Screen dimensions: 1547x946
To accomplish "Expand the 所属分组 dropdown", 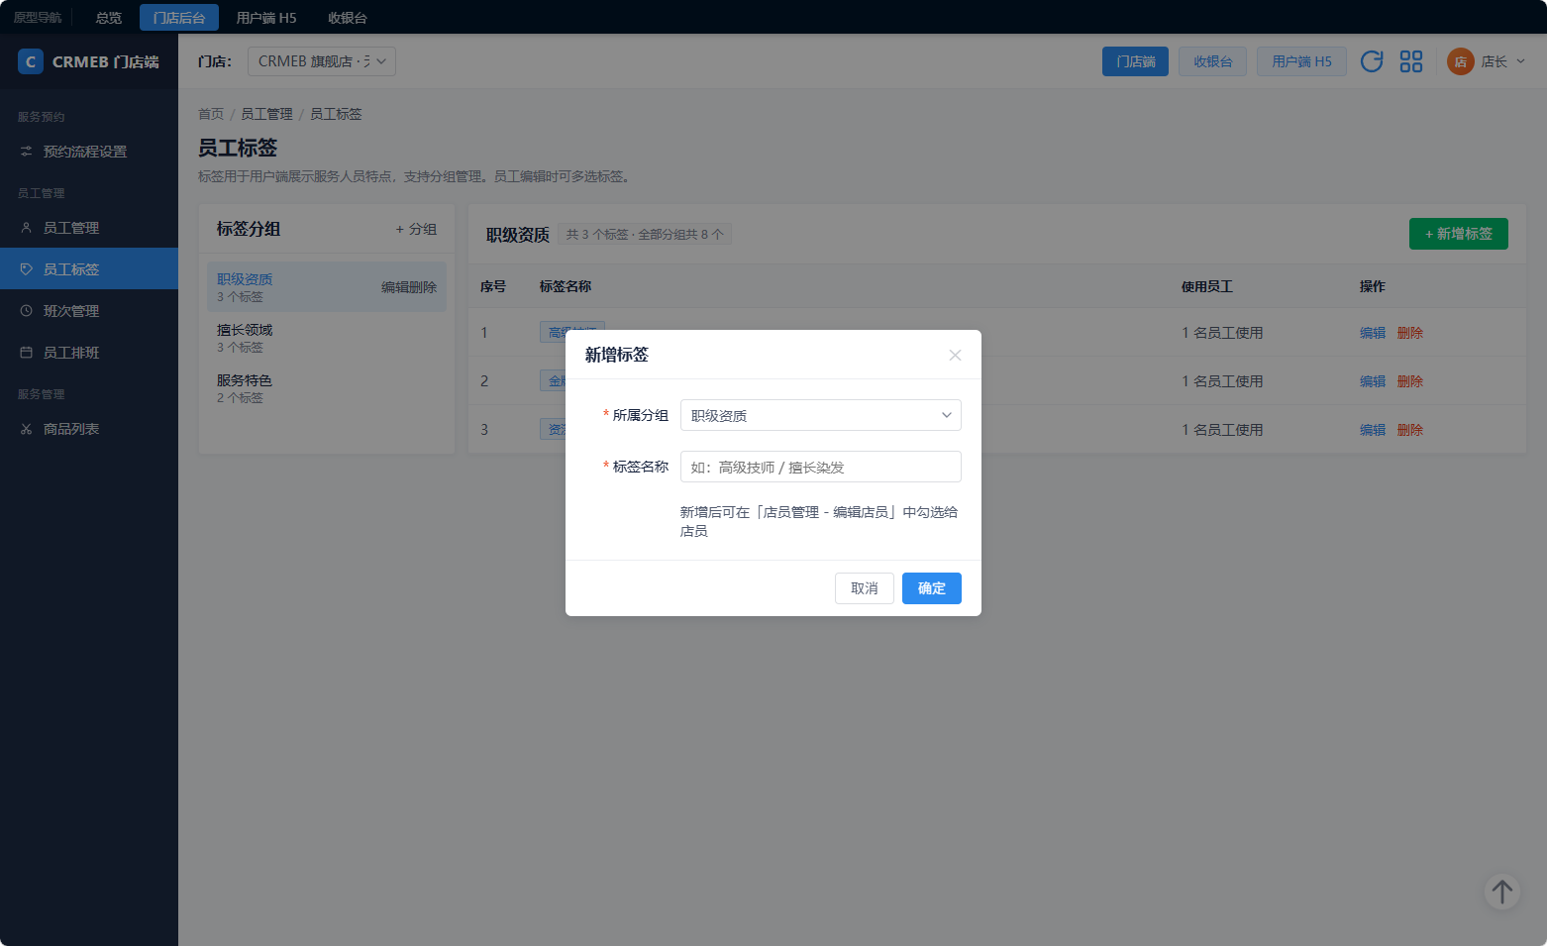I will (820, 415).
